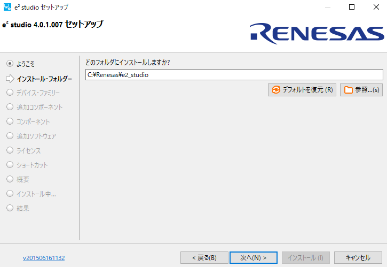Image resolution: width=387 pixels, height=267 pixels.
Task: Select the 結果 step
Action: click(x=10, y=208)
